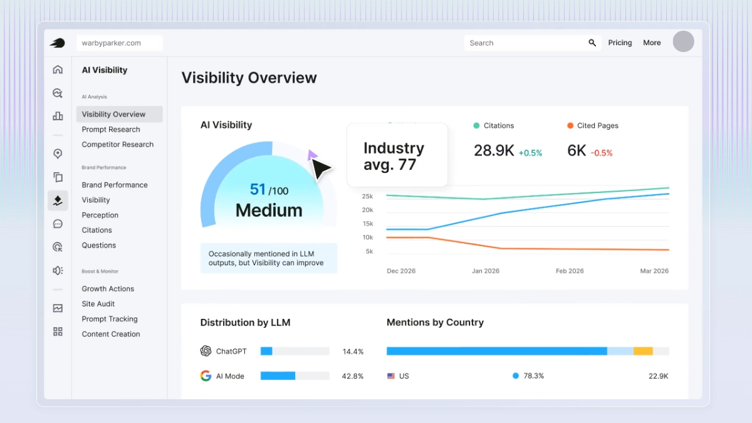The width and height of the screenshot is (752, 423).
Task: Click the ChatGPT distribution progress bar
Action: click(x=295, y=351)
